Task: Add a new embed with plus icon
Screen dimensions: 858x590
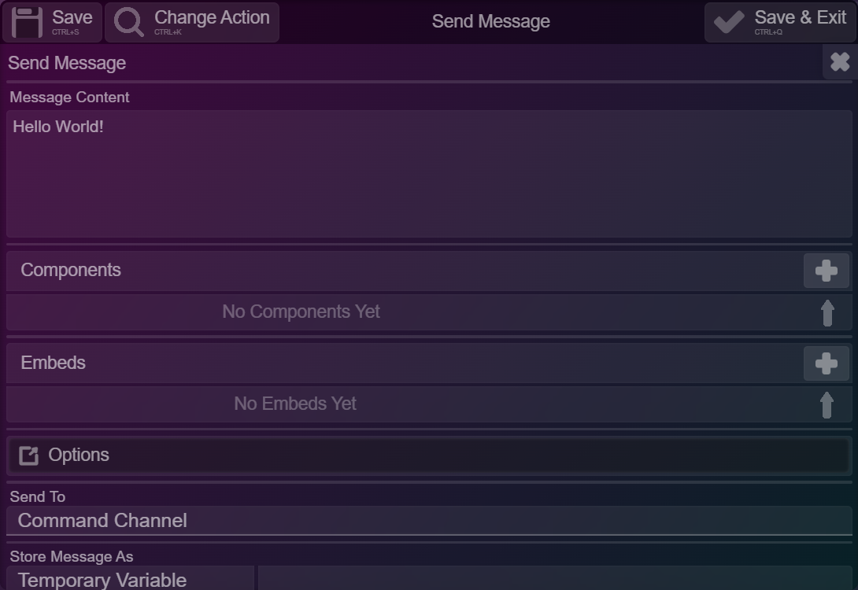Action: (826, 363)
